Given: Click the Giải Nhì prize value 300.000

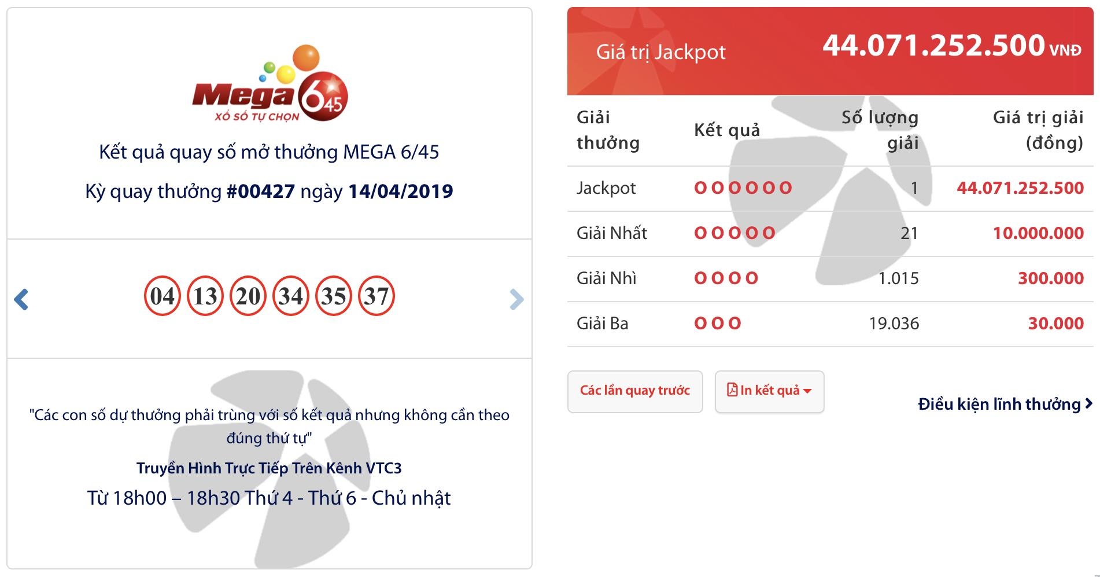Looking at the screenshot, I should pos(1050,278).
